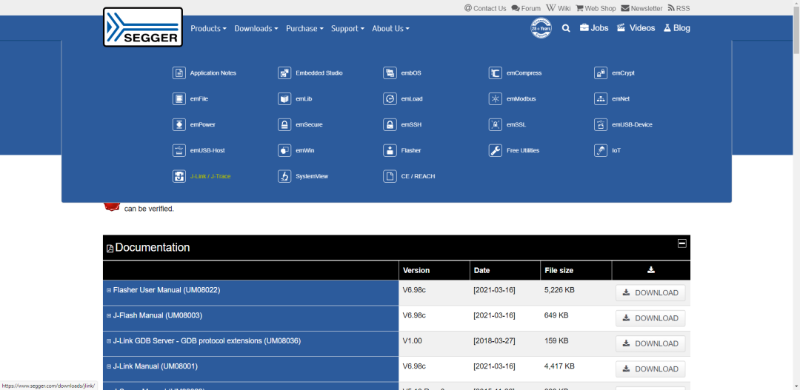Open the emWin icon

[284, 150]
